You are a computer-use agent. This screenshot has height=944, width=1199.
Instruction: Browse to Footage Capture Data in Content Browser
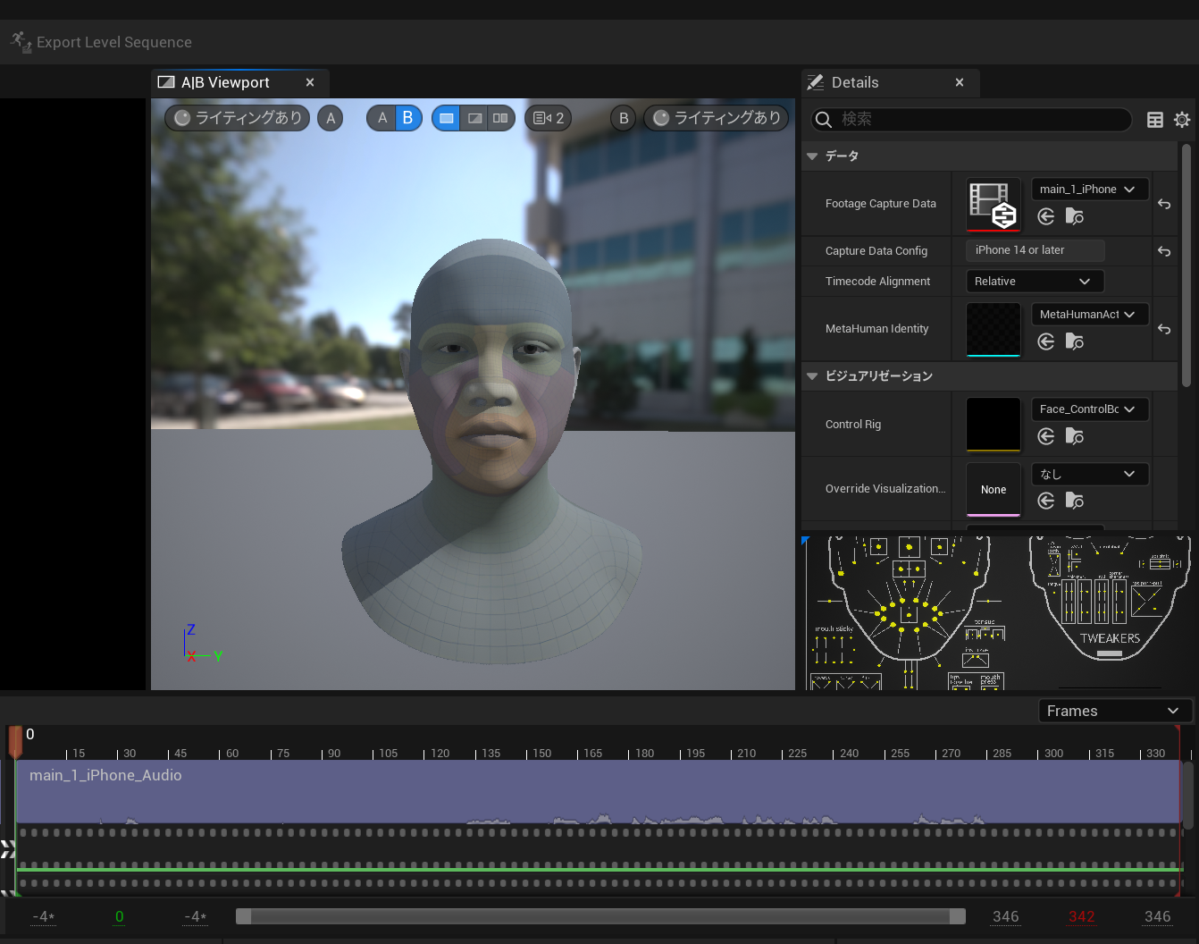(x=1075, y=216)
